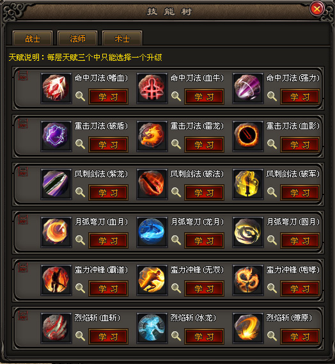Select the 烈焰斩(燎原) flame skill icon

click(248, 328)
